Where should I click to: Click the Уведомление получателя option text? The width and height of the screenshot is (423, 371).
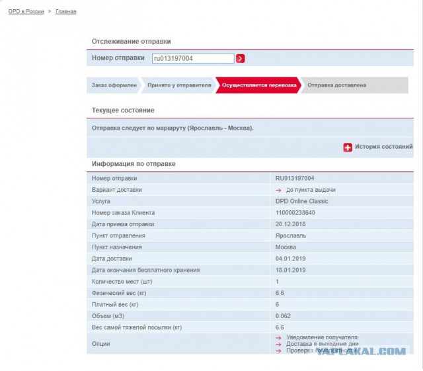322,337
